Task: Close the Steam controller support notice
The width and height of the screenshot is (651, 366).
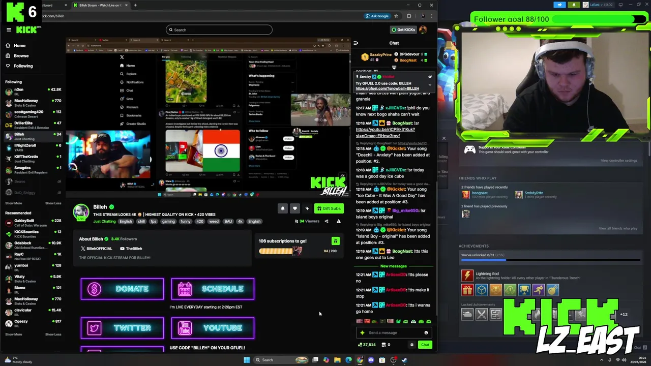Action: click(x=443, y=138)
